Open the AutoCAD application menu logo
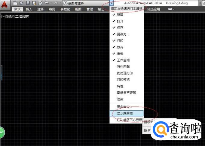The image size is (205, 146). click(5, 5)
